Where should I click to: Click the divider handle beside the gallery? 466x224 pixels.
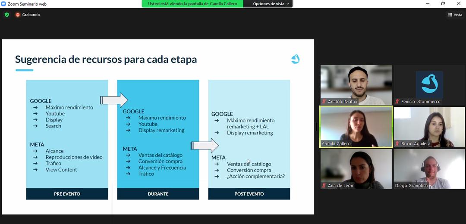click(x=317, y=127)
